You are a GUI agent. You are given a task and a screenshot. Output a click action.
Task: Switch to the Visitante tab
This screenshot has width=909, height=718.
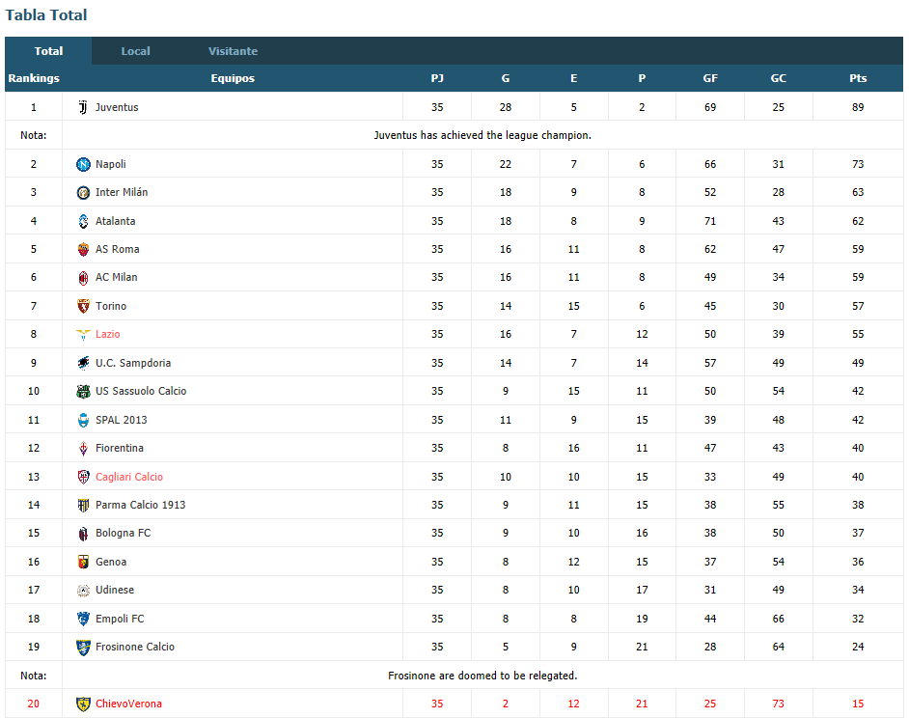(233, 51)
